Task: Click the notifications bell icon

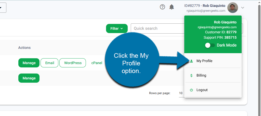Action: point(172,7)
